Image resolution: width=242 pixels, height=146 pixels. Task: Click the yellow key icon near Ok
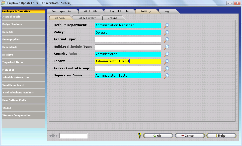coord(140,135)
